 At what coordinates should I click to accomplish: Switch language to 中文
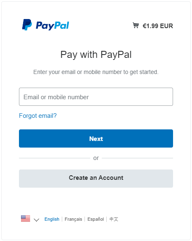pyautogui.click(x=114, y=219)
